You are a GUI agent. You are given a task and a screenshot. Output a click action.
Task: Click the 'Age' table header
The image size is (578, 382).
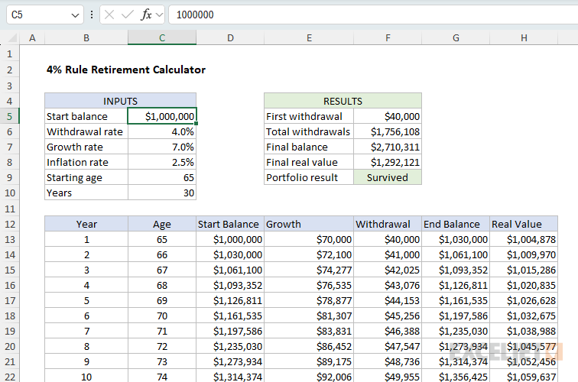click(x=162, y=224)
